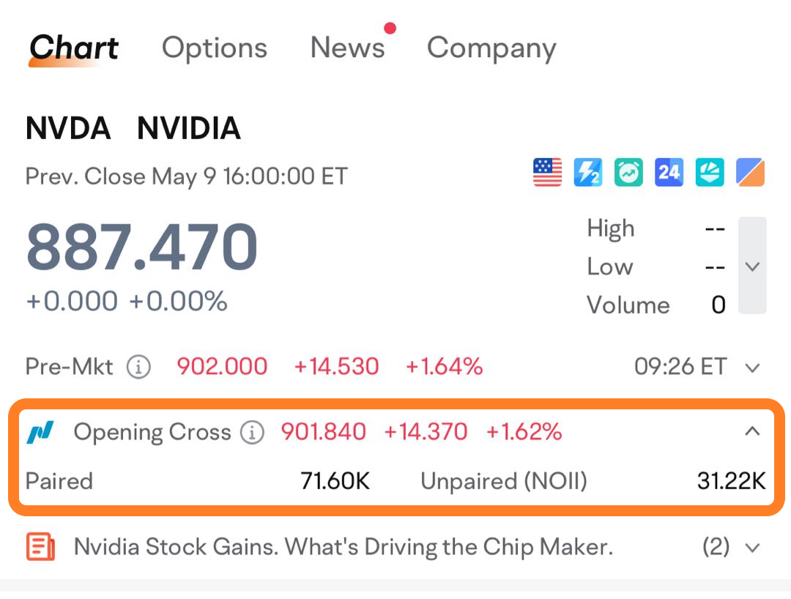Click the lightning bolt Level 2 icon
Screen dimensions: 791x599
pos(587,173)
